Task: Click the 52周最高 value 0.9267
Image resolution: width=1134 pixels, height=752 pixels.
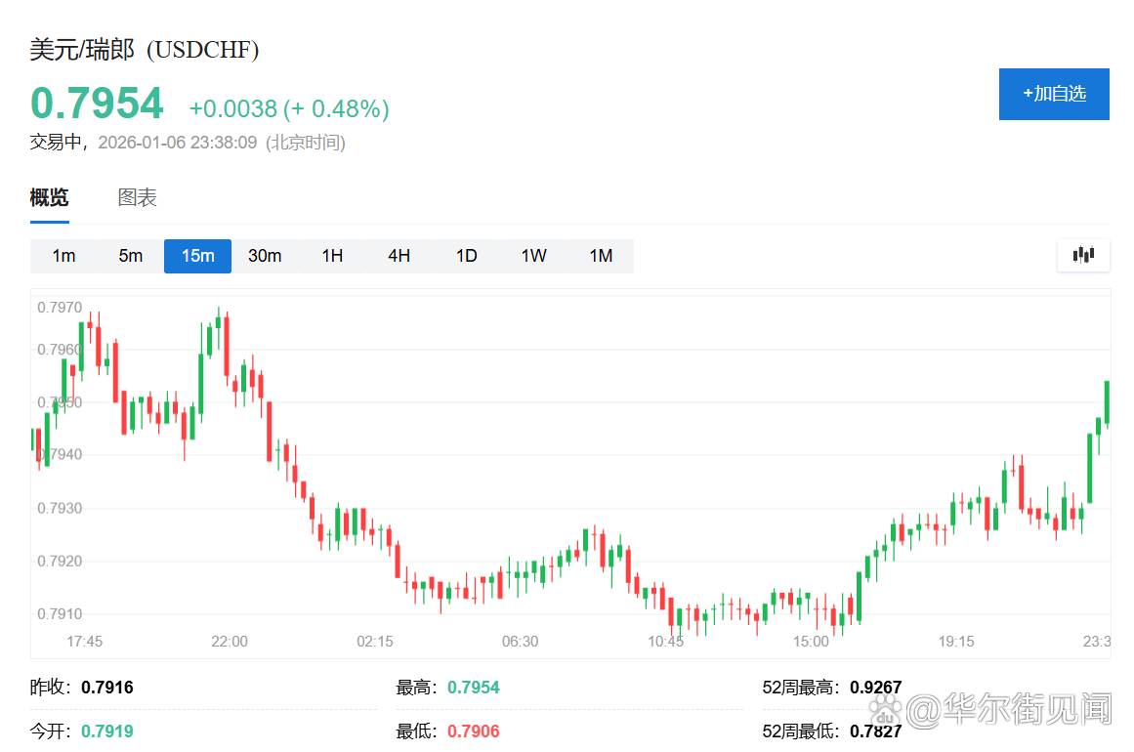Action: tap(874, 688)
